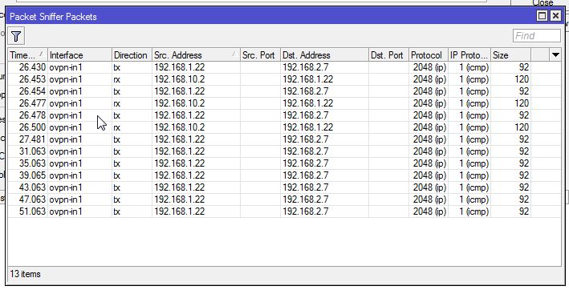Viewport: 569px width, 290px height.
Task: Click source 192.168.1.22 in 47.063 row
Action: (179, 199)
